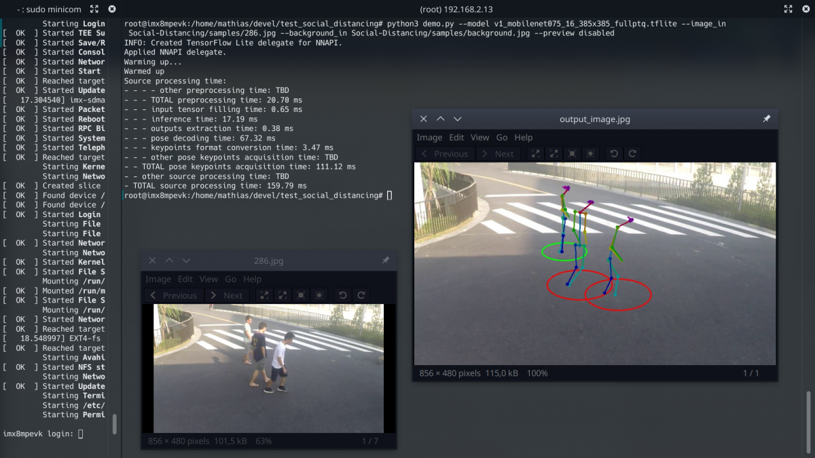This screenshot has width=815, height=458.
Task: Fit 286.jpg image to window
Action: 319,295
